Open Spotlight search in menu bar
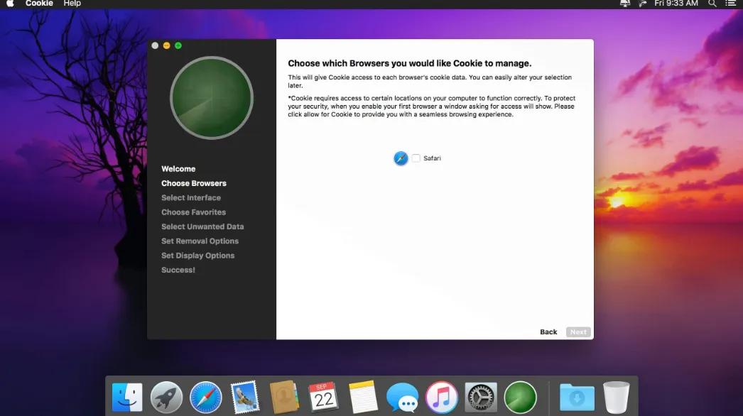Viewport: 743px width, 416px height. click(x=712, y=4)
